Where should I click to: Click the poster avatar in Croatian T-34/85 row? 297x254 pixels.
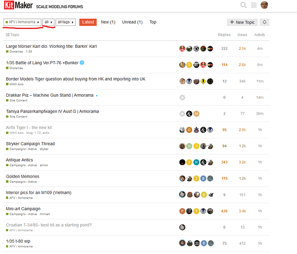coord(182,227)
